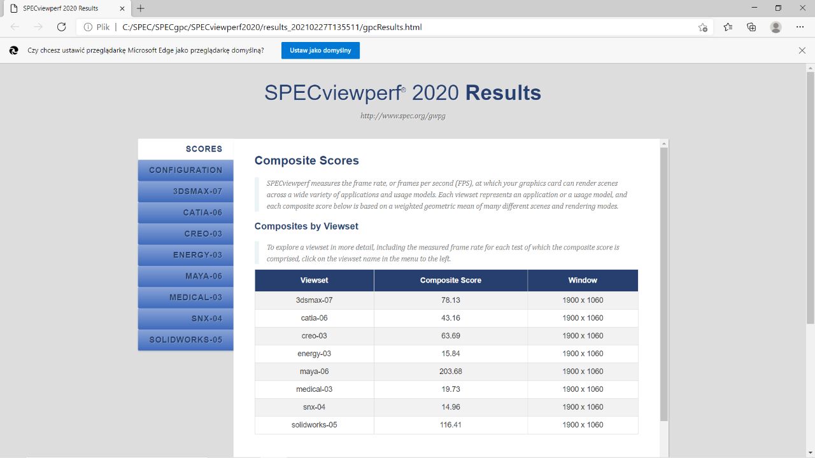Click the Edge logo in notification bar
Screen dimensions: 815x458
14,50
